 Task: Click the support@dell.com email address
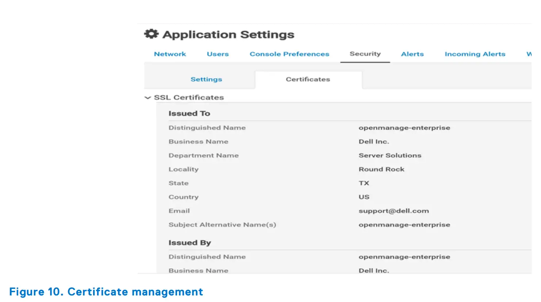394,211
